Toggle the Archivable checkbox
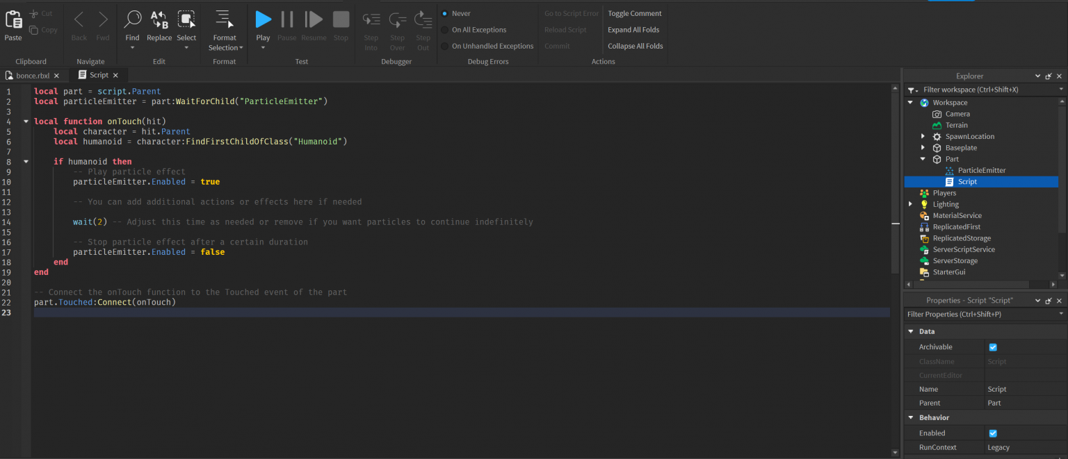This screenshot has height=459, width=1068. click(x=993, y=347)
